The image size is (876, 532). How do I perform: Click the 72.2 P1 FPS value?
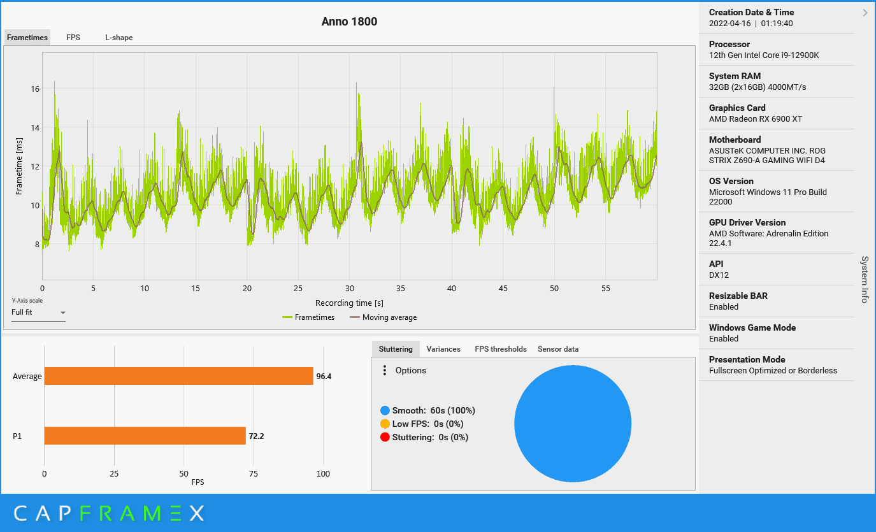[256, 436]
